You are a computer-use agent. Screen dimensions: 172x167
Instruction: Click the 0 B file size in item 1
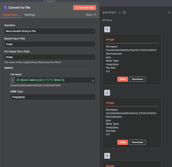coord(108,71)
